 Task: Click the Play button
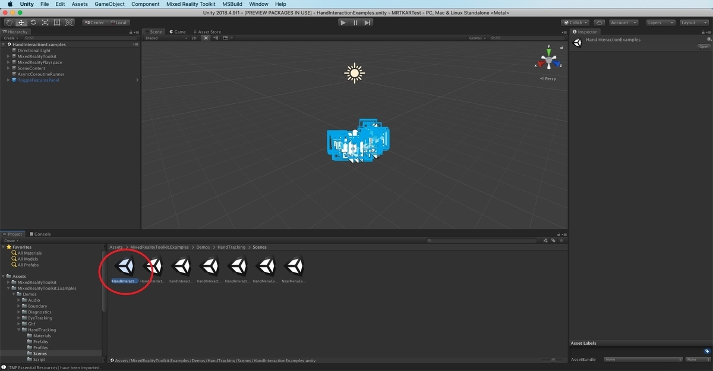click(x=343, y=23)
